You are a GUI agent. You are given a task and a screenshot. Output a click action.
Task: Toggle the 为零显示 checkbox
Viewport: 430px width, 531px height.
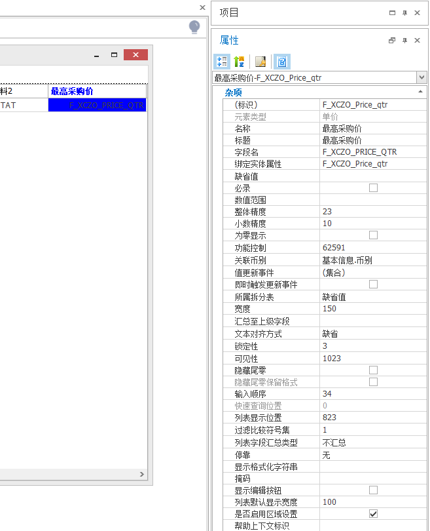coord(373,235)
